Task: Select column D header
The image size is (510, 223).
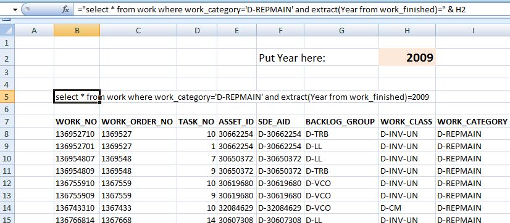Action: coord(197,31)
